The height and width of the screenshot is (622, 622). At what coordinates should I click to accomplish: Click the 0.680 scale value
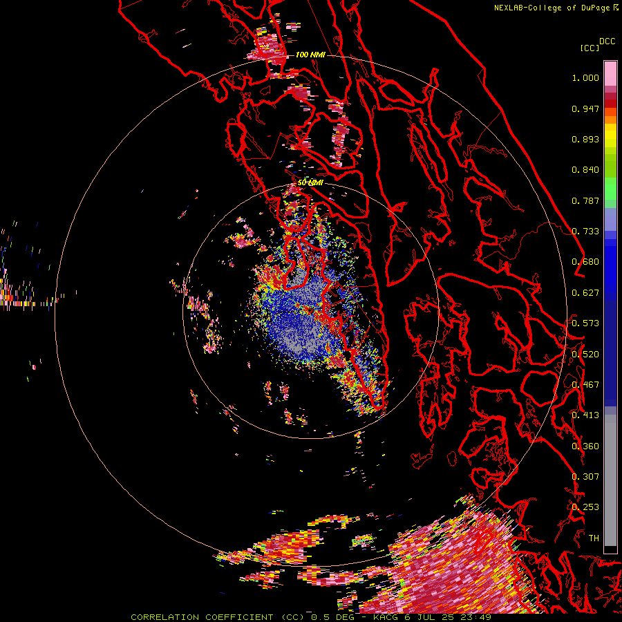[585, 262]
